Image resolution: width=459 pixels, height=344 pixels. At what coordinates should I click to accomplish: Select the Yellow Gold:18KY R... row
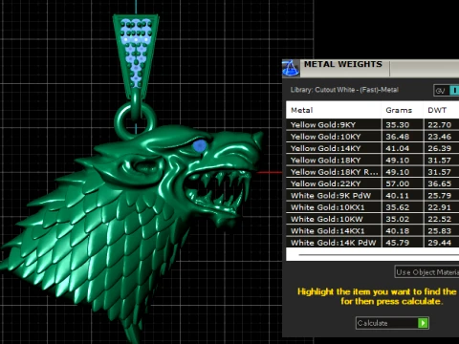tap(373, 172)
